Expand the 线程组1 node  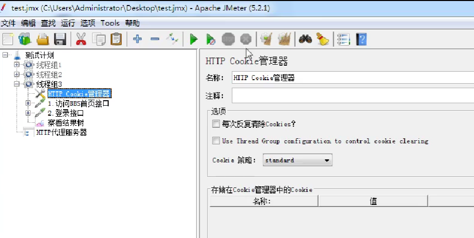pos(17,65)
